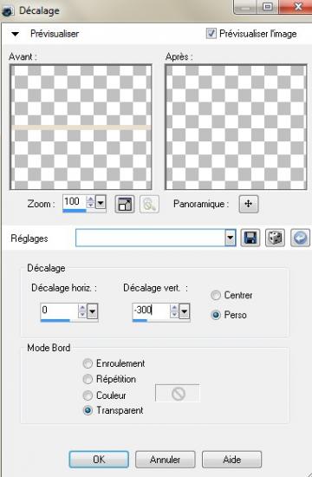Click the fit image to window icon

click(x=125, y=204)
